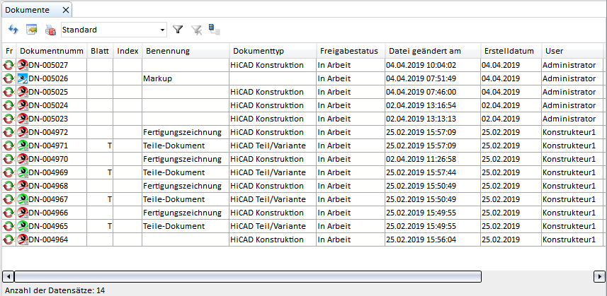The height and width of the screenshot is (296, 607).
Task: Click HiCAD Konstruktion in DN-005023 row
Action: [x=267, y=119]
